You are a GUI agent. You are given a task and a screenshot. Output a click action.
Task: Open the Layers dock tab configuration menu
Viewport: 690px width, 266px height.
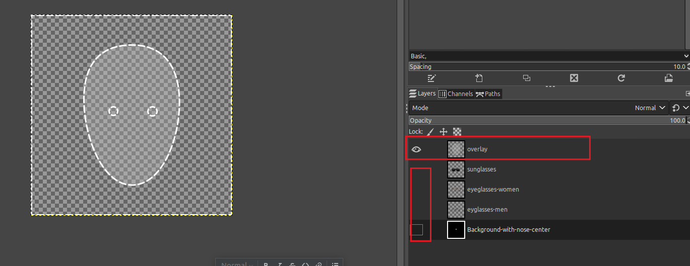coord(687,94)
